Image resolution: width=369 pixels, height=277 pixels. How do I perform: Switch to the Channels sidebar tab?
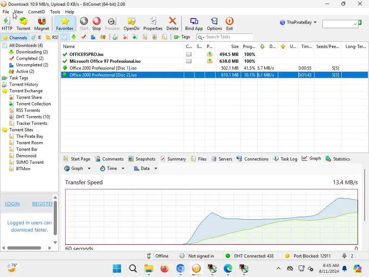pyautogui.click(x=15, y=38)
